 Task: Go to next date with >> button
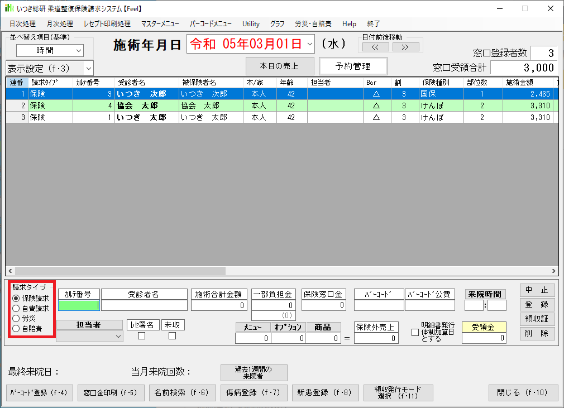pos(405,47)
